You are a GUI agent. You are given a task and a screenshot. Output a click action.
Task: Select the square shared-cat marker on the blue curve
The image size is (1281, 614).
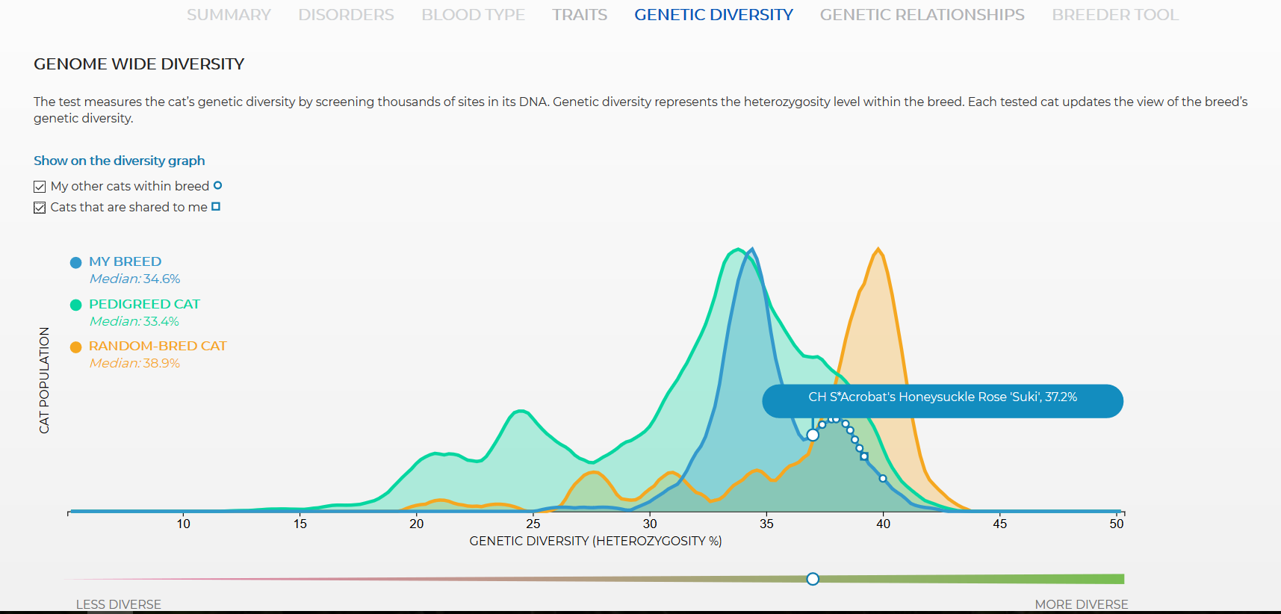point(864,456)
